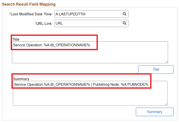Click the URL Link lookup magnifier
The image size is (179, 122).
click(x=124, y=23)
